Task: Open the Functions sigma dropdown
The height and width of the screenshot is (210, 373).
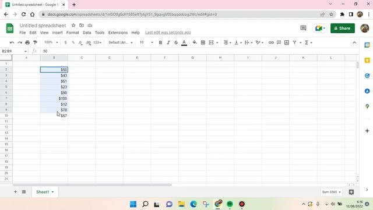Action: (308, 43)
